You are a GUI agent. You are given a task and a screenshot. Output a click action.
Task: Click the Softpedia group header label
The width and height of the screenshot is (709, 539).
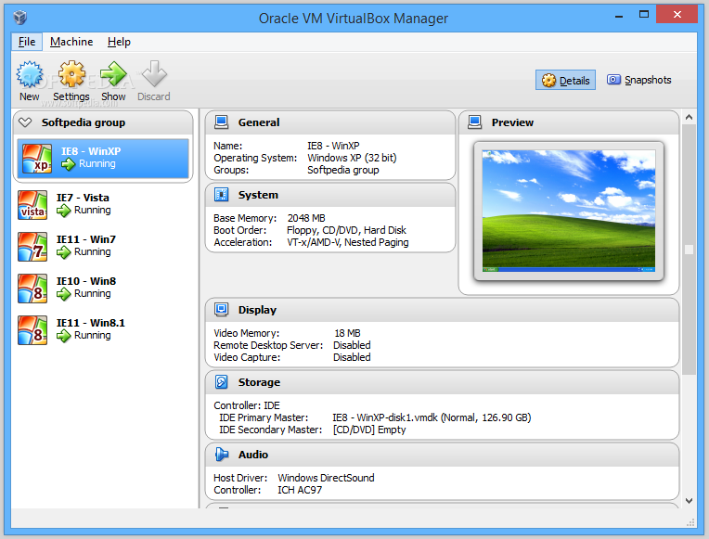[x=84, y=122]
